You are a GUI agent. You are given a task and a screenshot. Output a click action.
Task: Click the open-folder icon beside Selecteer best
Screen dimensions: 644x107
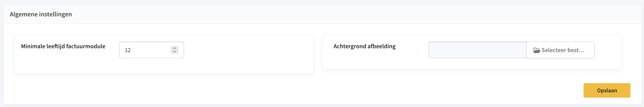(537, 50)
